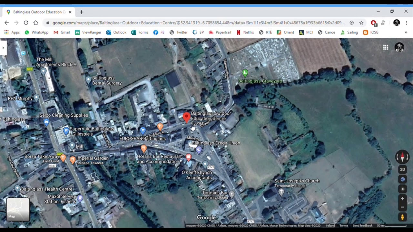The height and width of the screenshot is (232, 413).
Task: Close the Baltinglass Outdoor Education tab
Action: tap(70, 12)
